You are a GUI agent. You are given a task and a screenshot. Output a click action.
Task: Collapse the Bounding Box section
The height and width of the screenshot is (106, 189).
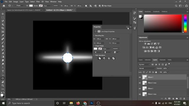tap(94, 36)
